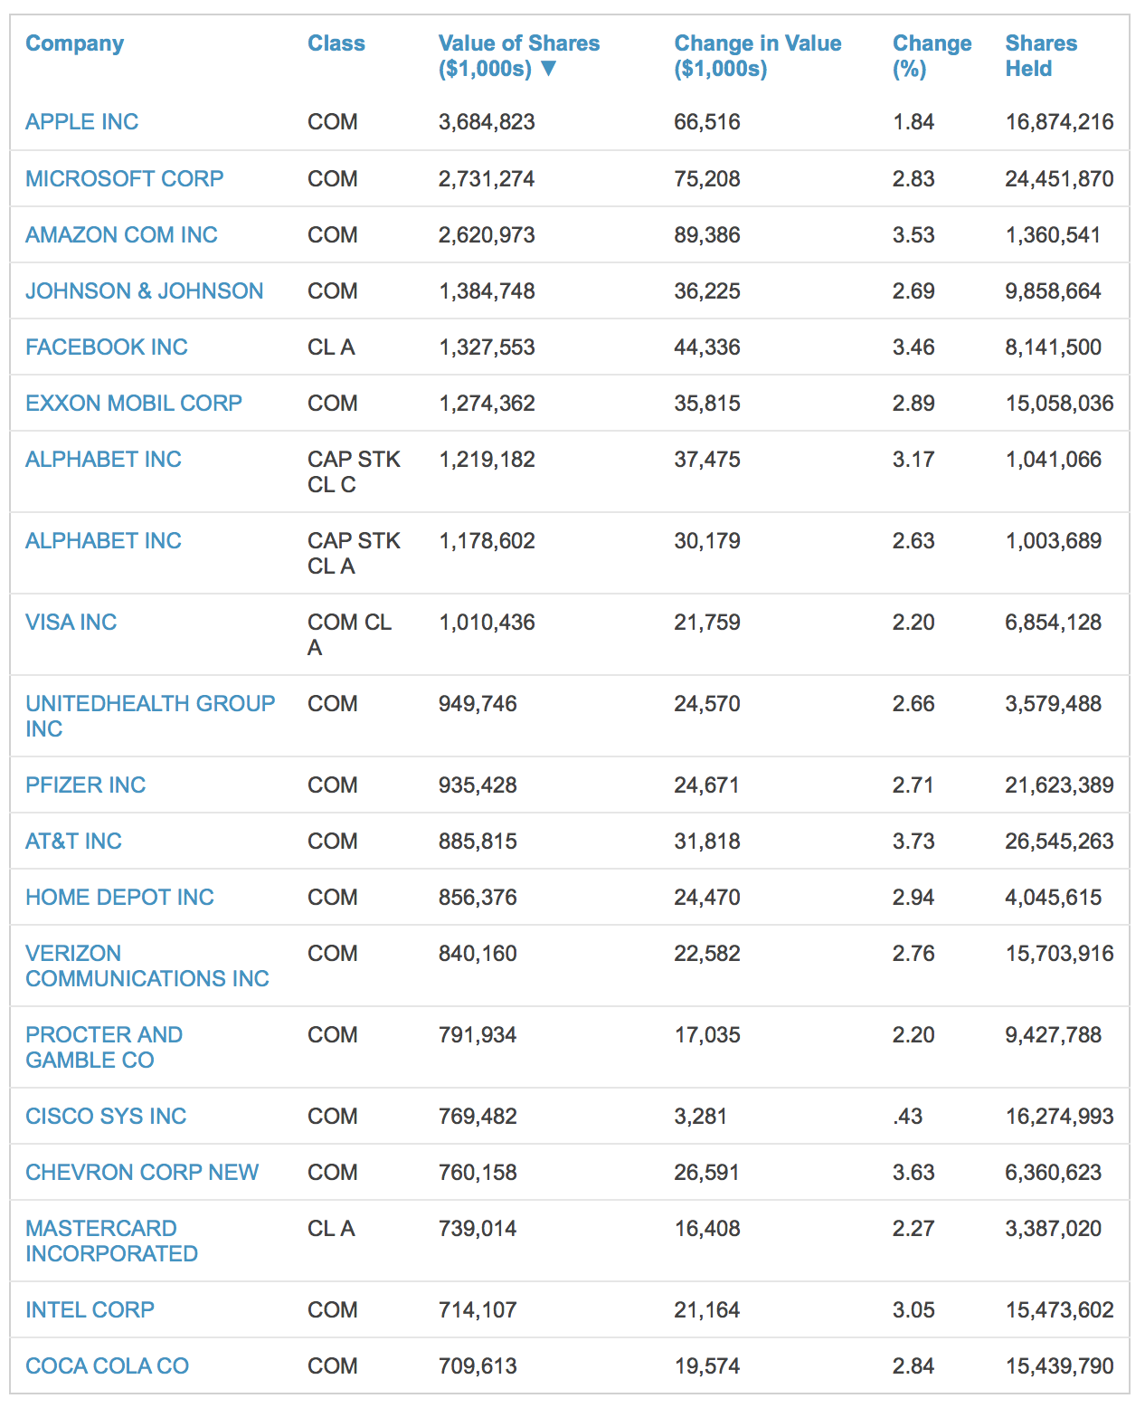Select Microsoft share value 2,731,274

point(487,179)
